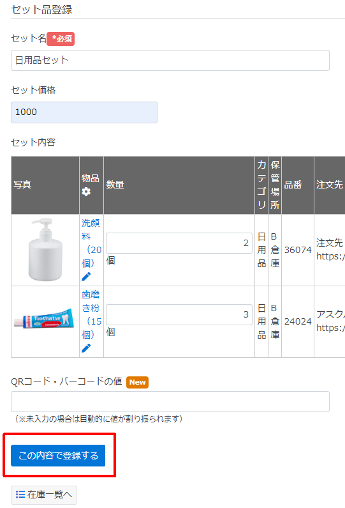The width and height of the screenshot is (345, 508).
Task: Click この内容で登録する button
Action: pos(58,456)
